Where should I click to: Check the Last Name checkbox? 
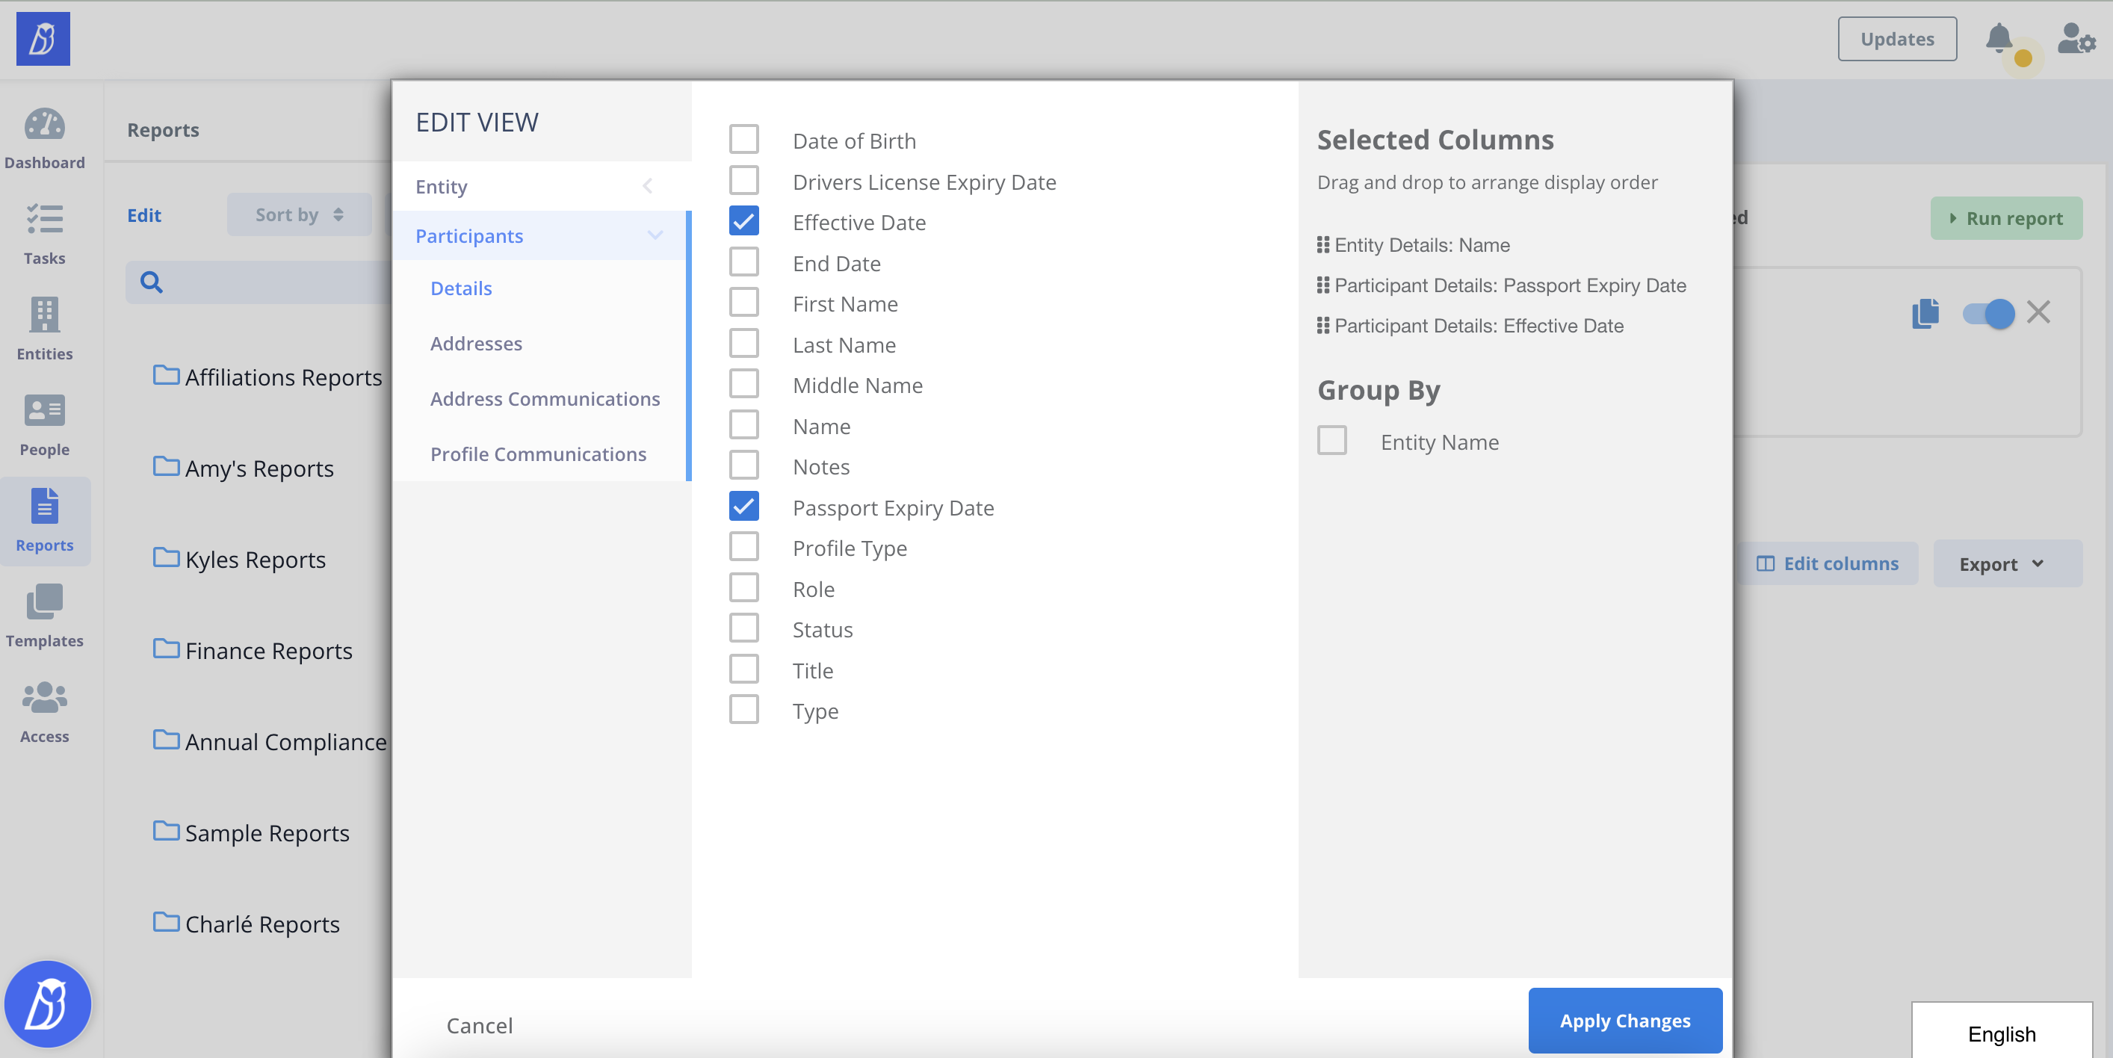[744, 343]
